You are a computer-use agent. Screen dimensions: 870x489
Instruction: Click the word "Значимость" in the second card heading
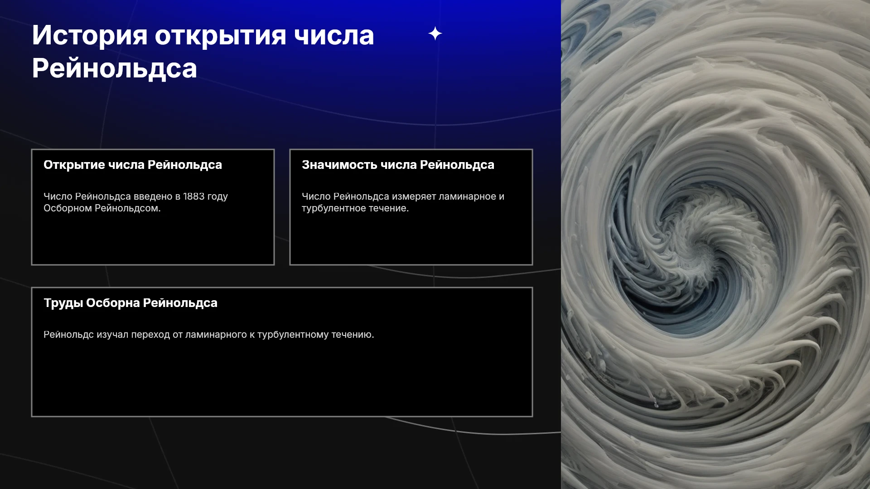point(339,165)
